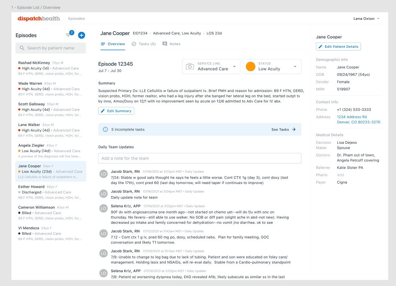
Task: Click EID1234 in patient header
Action: pyautogui.click(x=140, y=33)
